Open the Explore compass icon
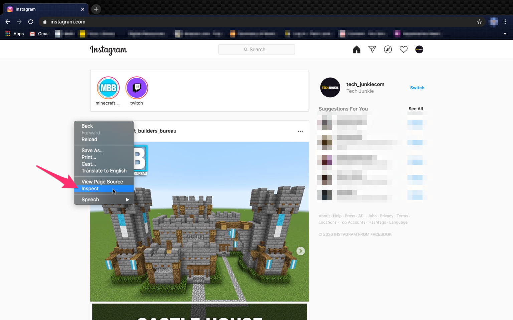This screenshot has height=320, width=513. 388,50
